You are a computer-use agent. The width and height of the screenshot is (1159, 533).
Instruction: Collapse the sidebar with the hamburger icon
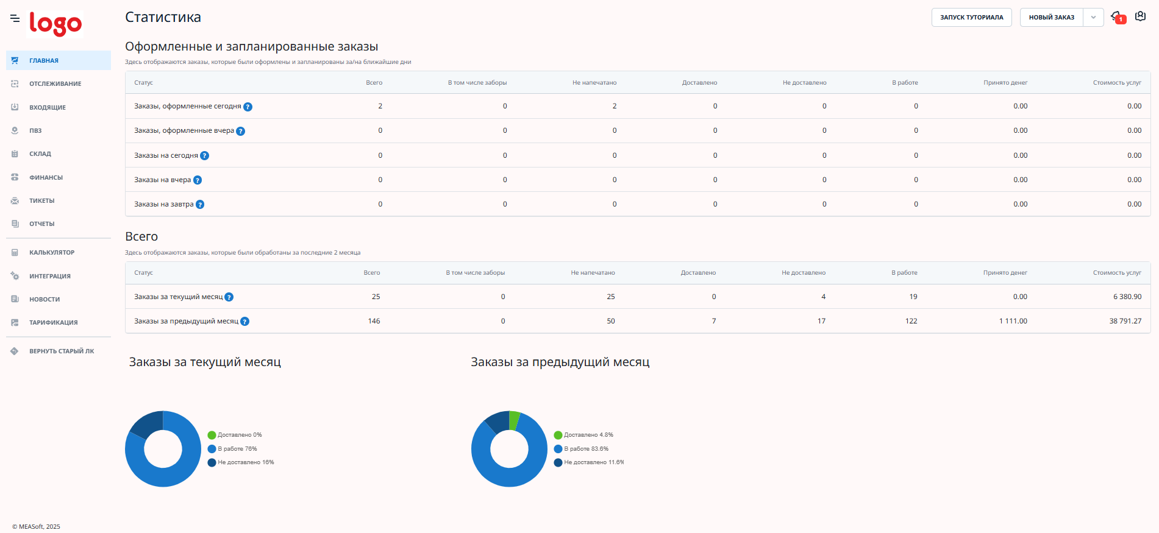coord(15,18)
